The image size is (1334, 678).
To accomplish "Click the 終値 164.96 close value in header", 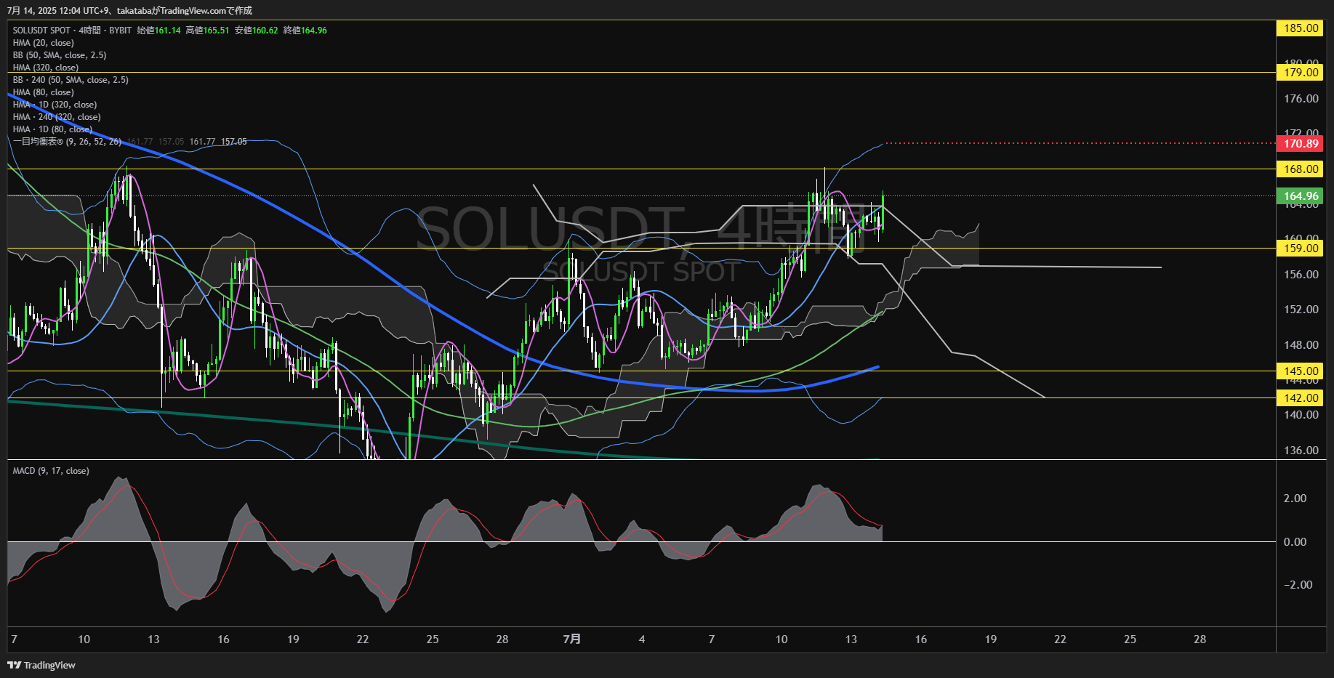I will [305, 31].
